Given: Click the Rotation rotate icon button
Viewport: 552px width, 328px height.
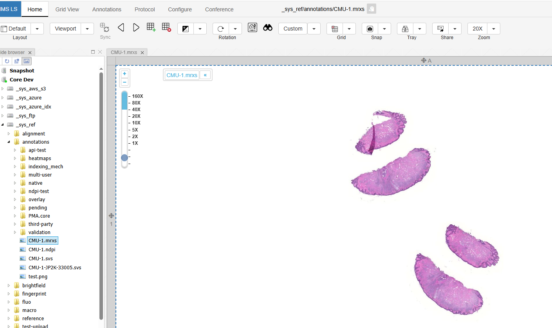Looking at the screenshot, I should point(221,29).
